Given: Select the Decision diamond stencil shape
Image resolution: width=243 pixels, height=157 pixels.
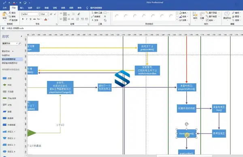Looking at the screenshot, I should (7, 85).
